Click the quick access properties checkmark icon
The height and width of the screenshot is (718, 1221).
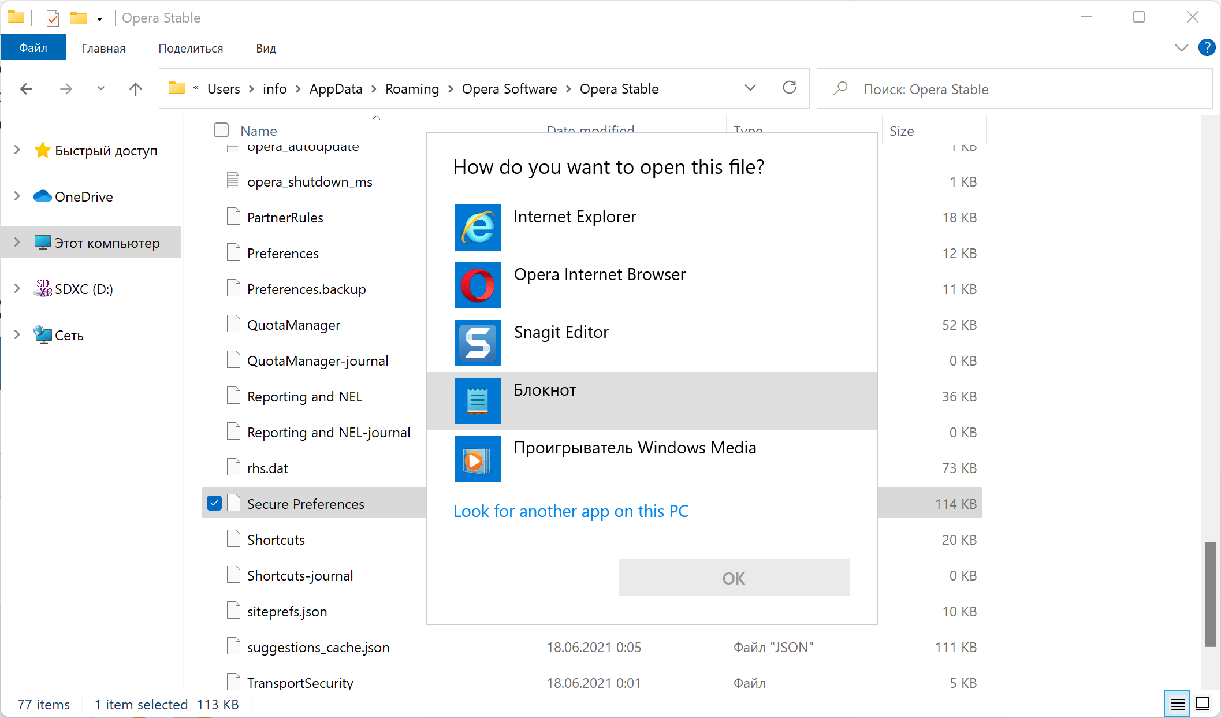pyautogui.click(x=53, y=18)
